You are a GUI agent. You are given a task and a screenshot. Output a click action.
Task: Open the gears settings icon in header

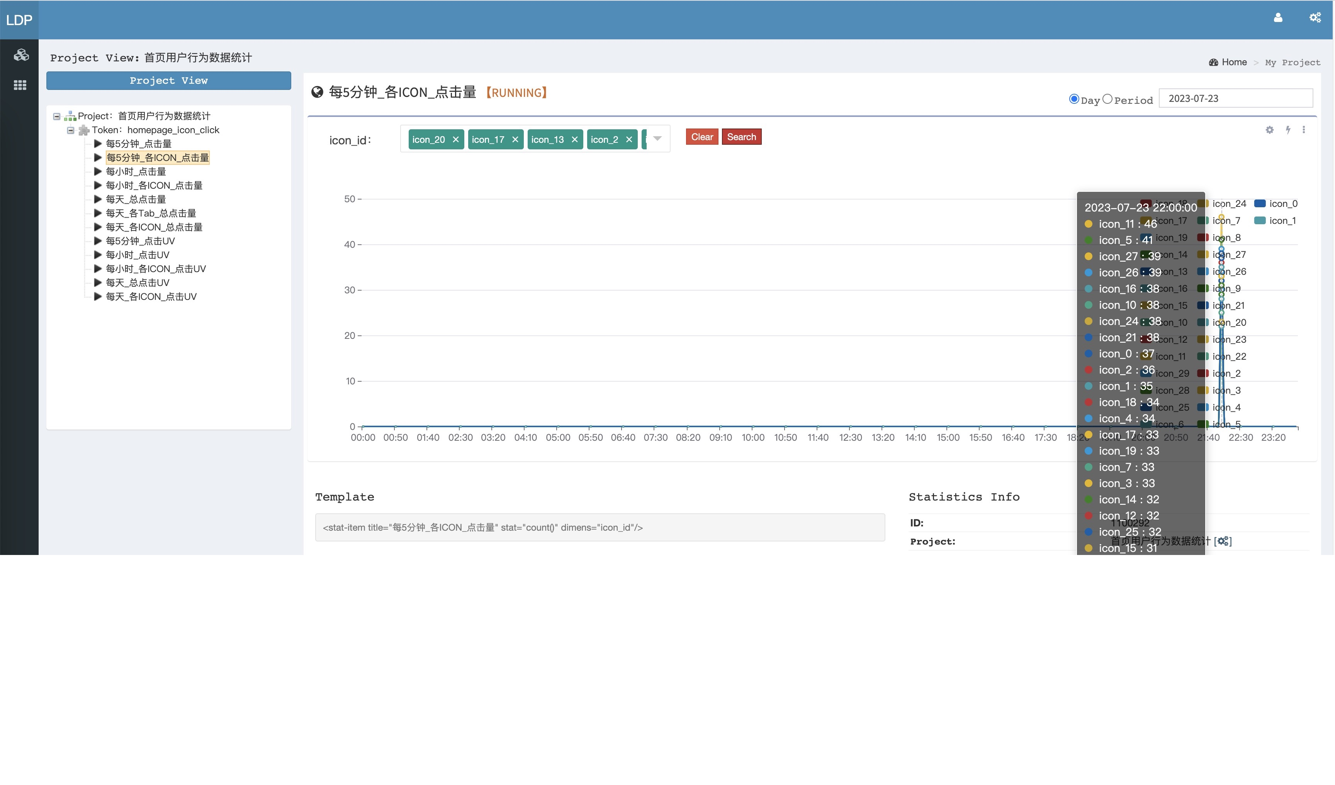click(1315, 18)
